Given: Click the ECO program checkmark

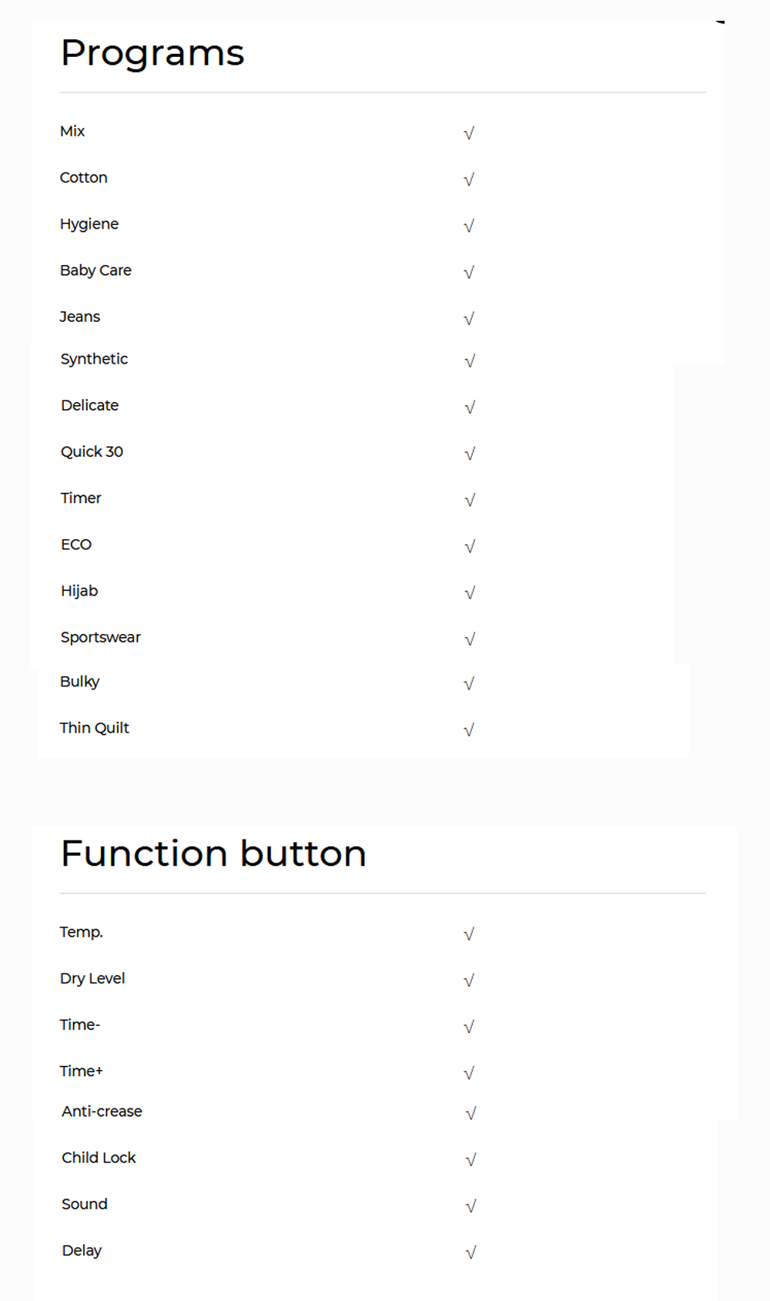Looking at the screenshot, I should pyautogui.click(x=470, y=546).
